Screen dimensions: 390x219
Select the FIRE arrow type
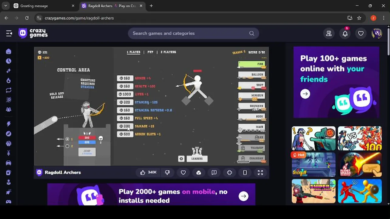pos(252,64)
